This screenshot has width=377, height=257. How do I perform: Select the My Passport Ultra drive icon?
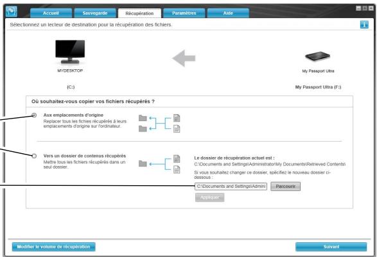[x=318, y=56]
